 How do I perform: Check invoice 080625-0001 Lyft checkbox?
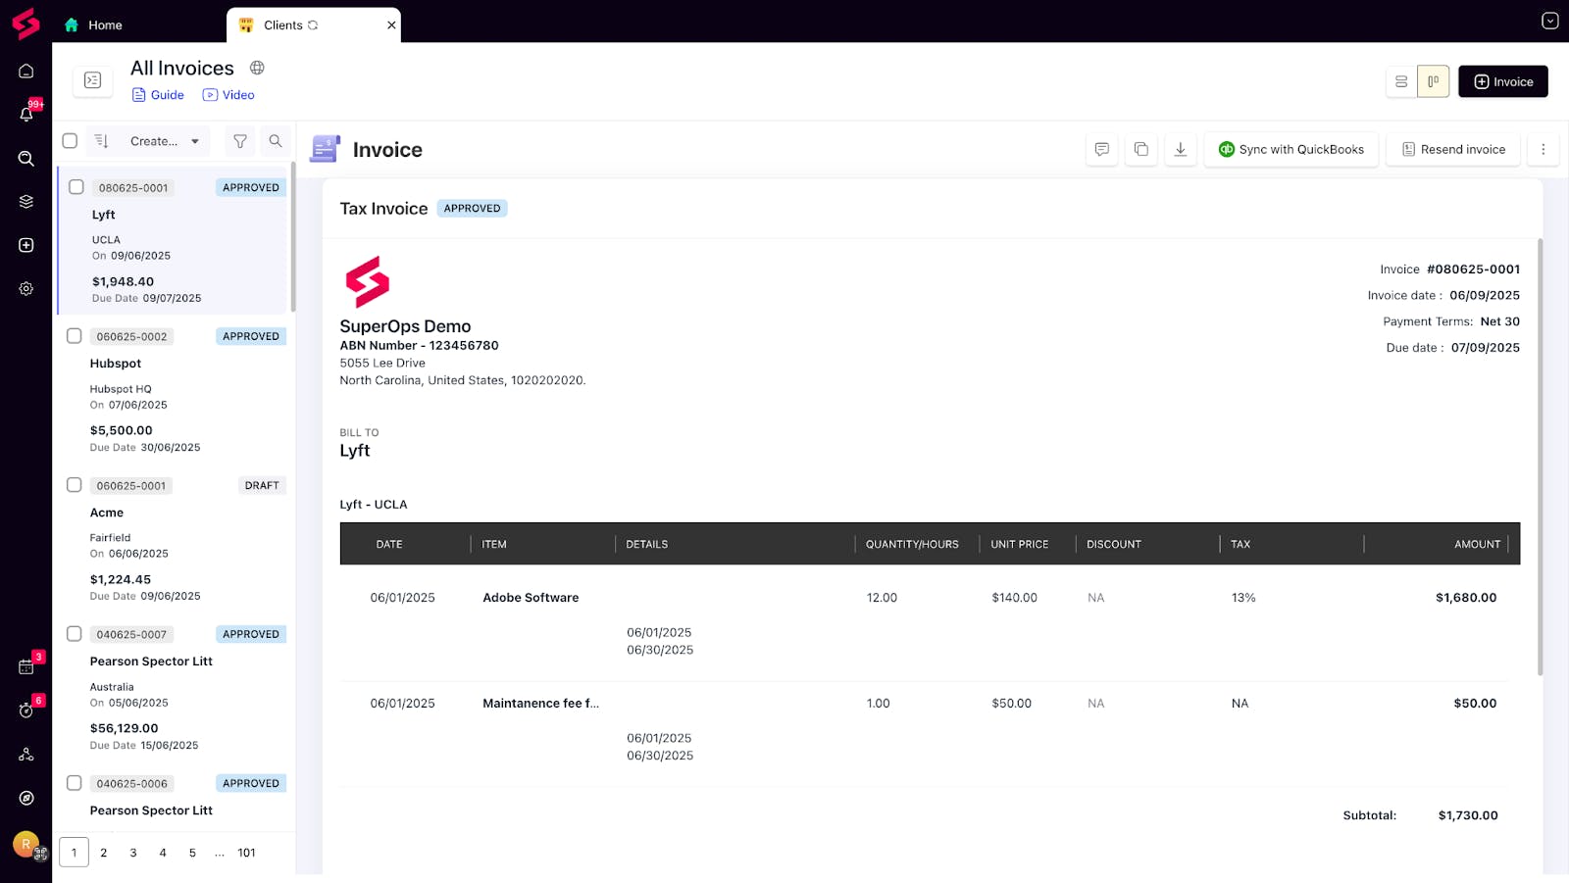(76, 186)
